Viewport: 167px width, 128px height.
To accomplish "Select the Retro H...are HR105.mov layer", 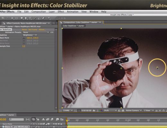I will click(x=17, y=127).
